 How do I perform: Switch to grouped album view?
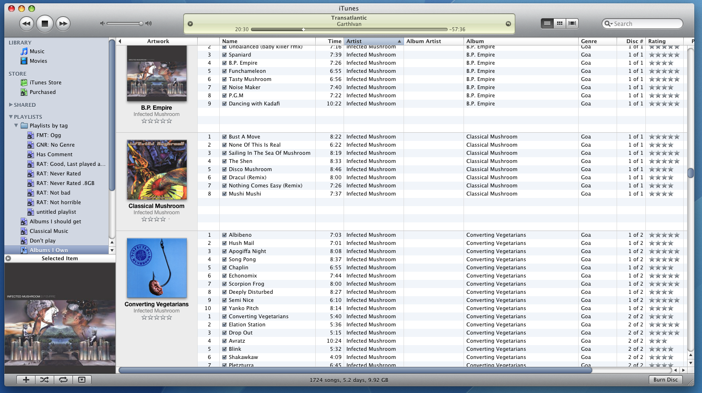tap(559, 23)
